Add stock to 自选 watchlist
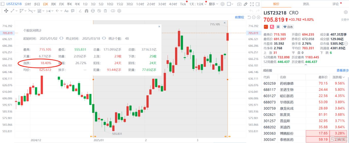 pyautogui.click(x=288, y=27)
